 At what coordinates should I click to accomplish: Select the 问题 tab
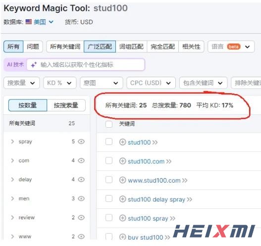pyautogui.click(x=33, y=47)
